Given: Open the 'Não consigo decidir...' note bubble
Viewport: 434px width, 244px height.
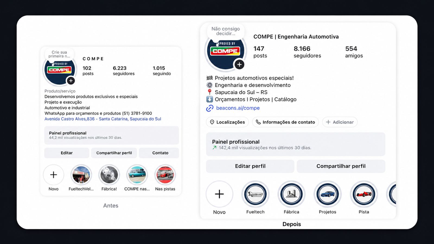Looking at the screenshot, I should coord(226,31).
